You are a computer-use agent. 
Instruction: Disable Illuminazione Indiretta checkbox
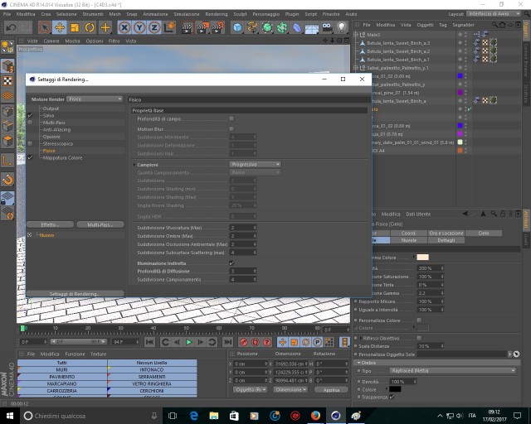point(231,263)
